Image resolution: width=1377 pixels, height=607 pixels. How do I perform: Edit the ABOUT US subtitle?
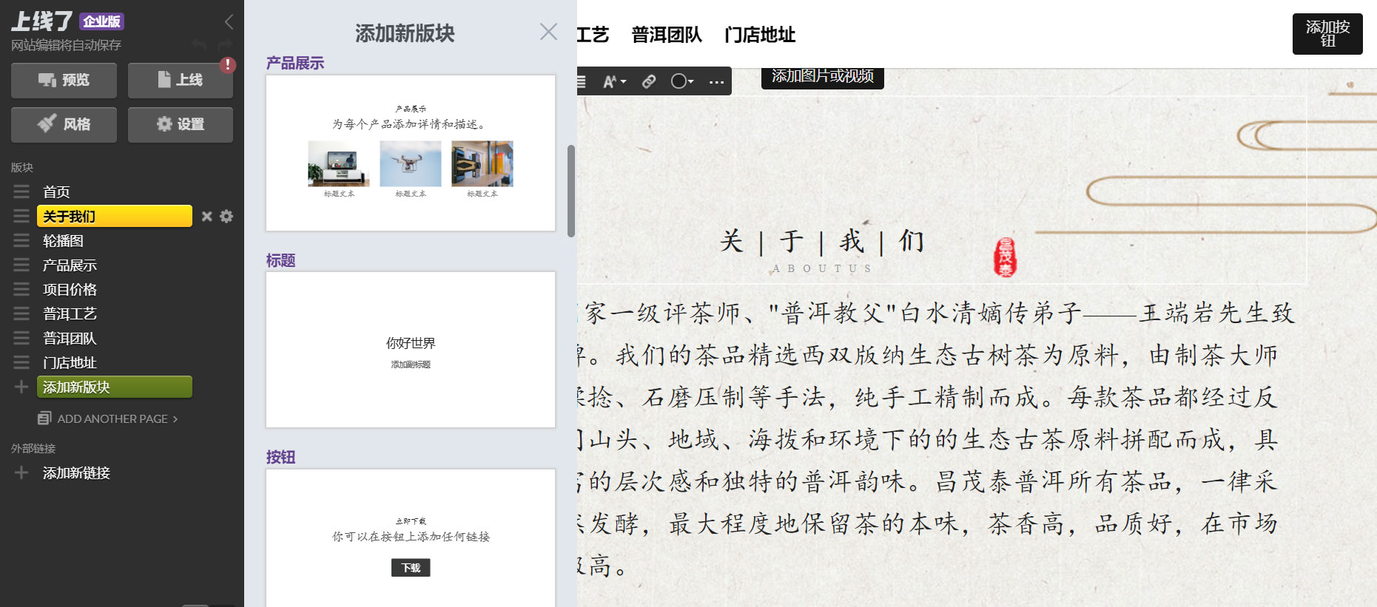821,268
